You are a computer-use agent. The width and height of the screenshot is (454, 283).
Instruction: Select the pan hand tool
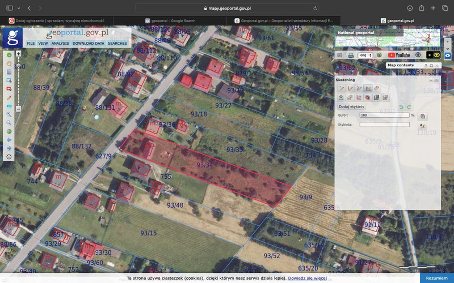point(9,63)
